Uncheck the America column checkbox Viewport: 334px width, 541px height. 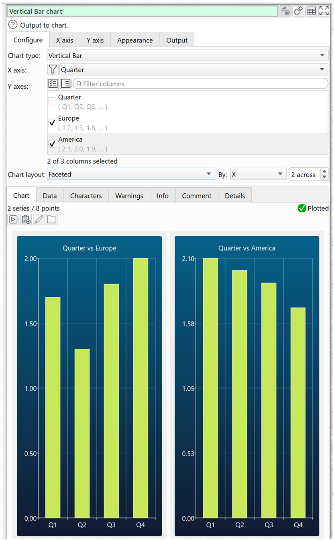click(52, 144)
